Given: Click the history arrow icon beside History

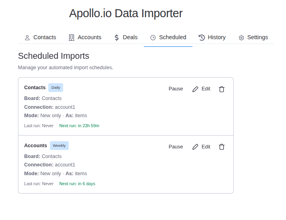Looking at the screenshot, I should 202,38.
